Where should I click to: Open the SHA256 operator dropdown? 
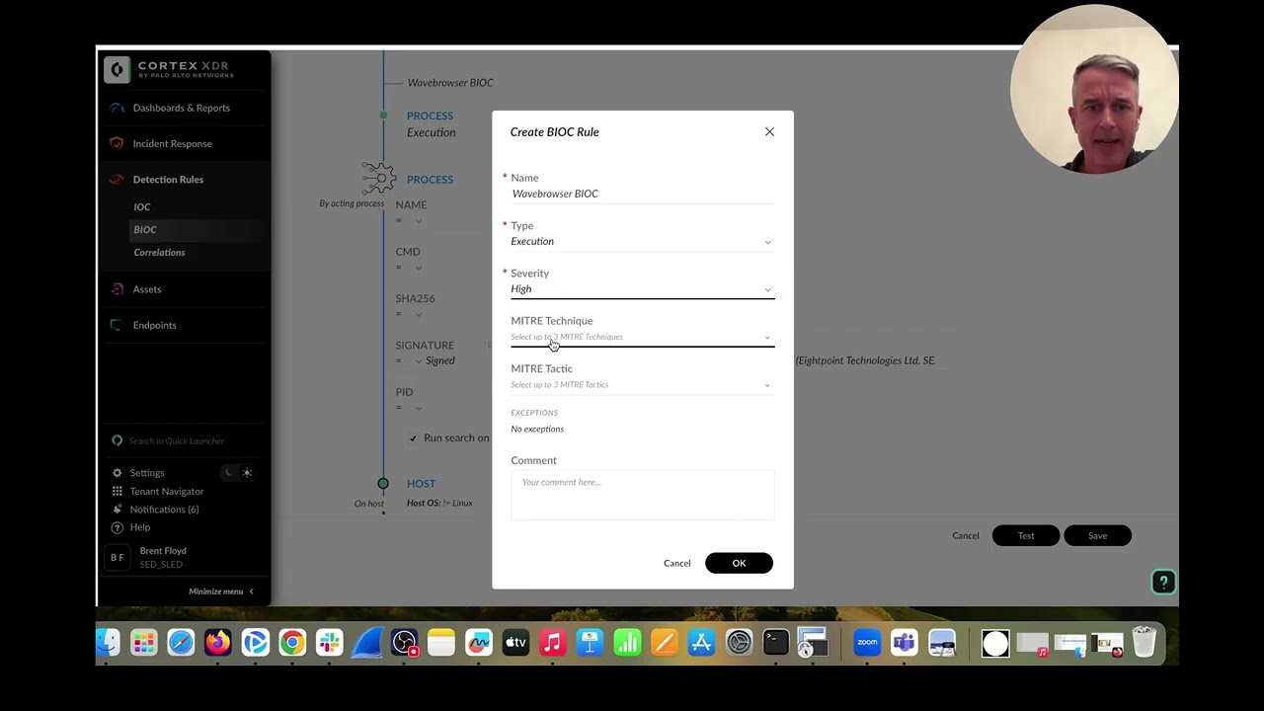coord(410,314)
